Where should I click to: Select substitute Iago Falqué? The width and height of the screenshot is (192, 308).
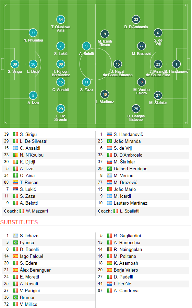tap(32, 256)
